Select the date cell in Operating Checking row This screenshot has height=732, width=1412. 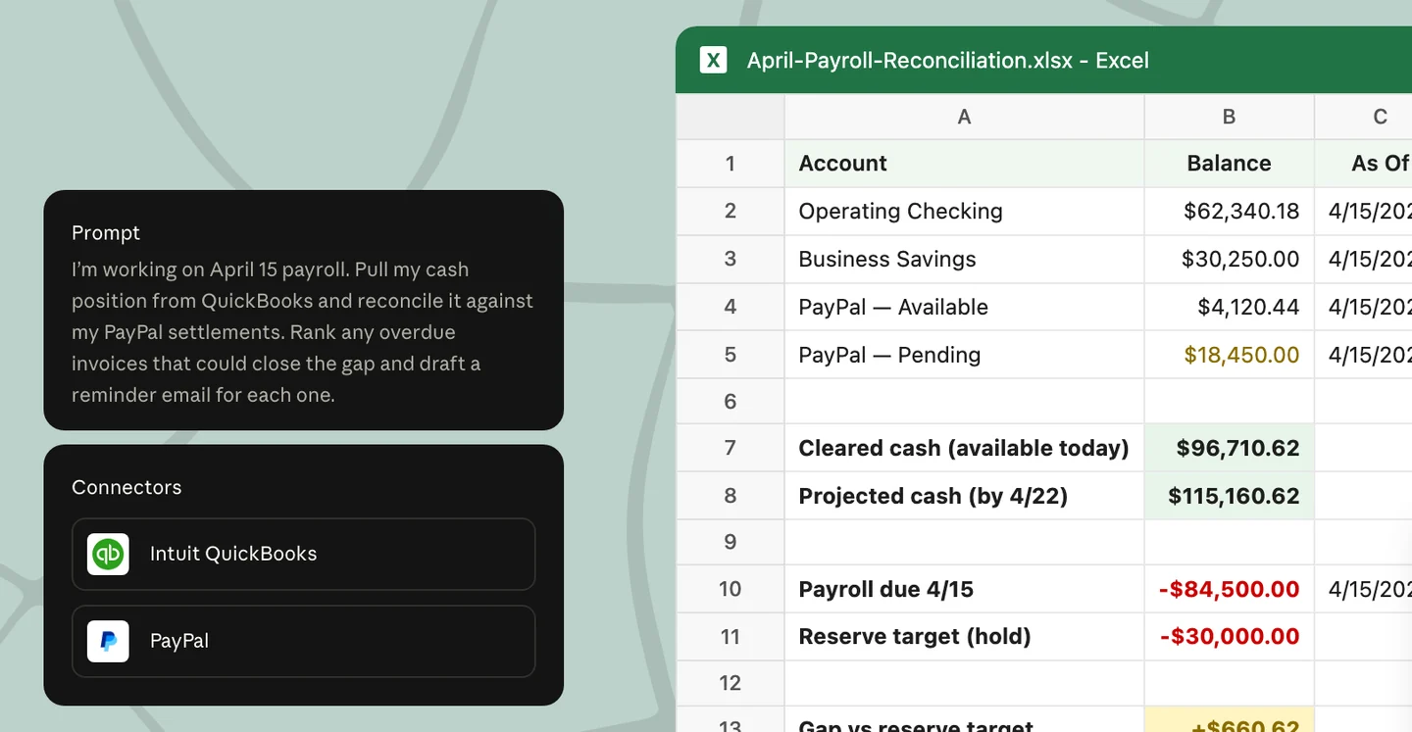[1364, 212]
